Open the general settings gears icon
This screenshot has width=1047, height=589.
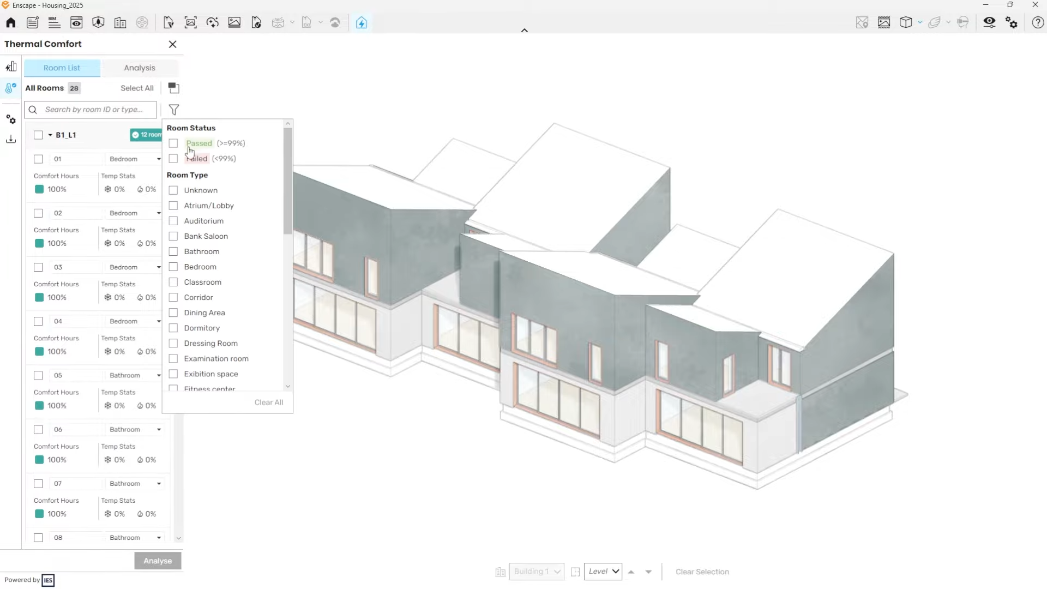click(1012, 23)
